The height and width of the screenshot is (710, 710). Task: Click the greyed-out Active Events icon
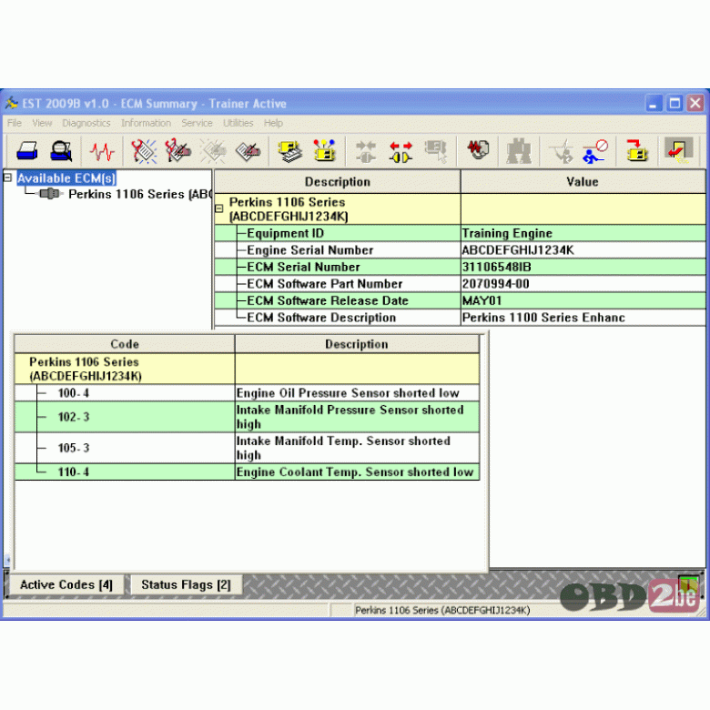tap(213, 150)
